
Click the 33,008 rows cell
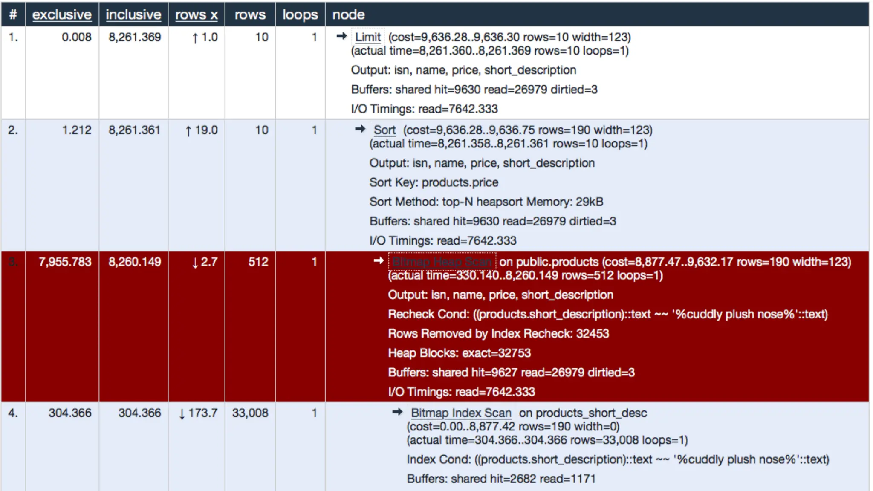point(250,413)
